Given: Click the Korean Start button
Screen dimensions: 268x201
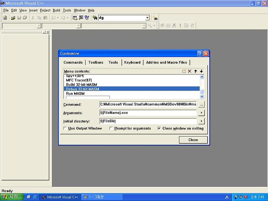Looking at the screenshot, I should click(12, 197).
